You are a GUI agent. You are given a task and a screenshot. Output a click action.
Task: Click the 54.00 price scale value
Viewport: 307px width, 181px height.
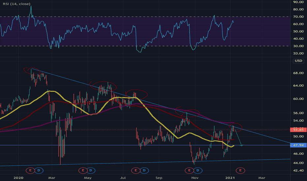click(298, 120)
